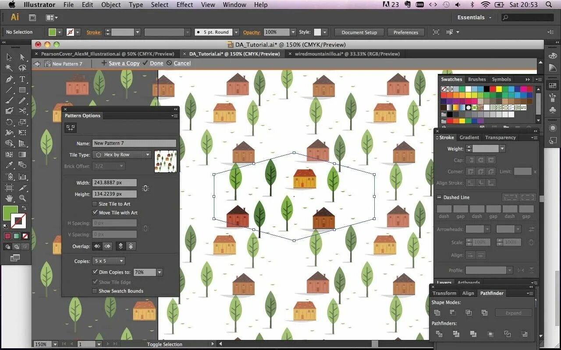Open the Dim Copies 70% dropdown
Image resolution: width=561 pixels, height=350 pixels.
[x=159, y=272]
